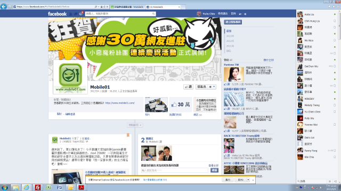
Task: Open chat with Yvonne Wei
Action: point(316,125)
